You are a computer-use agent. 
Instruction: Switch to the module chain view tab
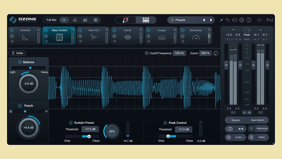[x=146, y=20]
